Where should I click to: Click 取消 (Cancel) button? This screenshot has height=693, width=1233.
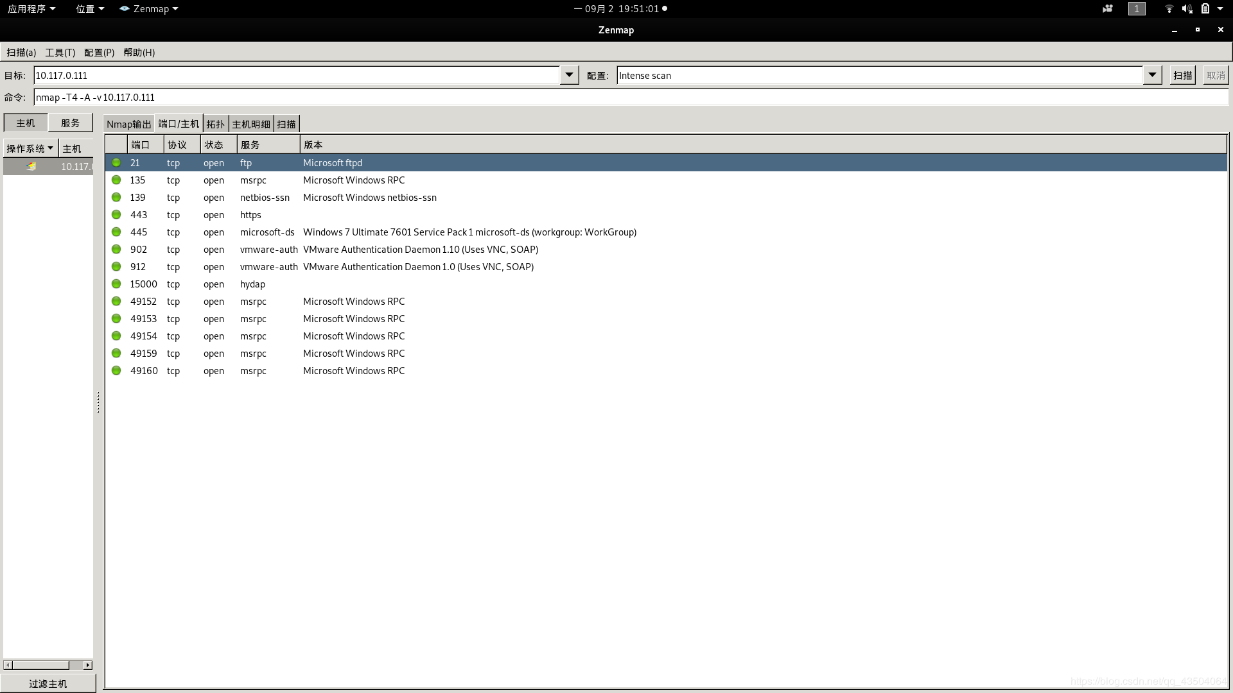point(1215,75)
